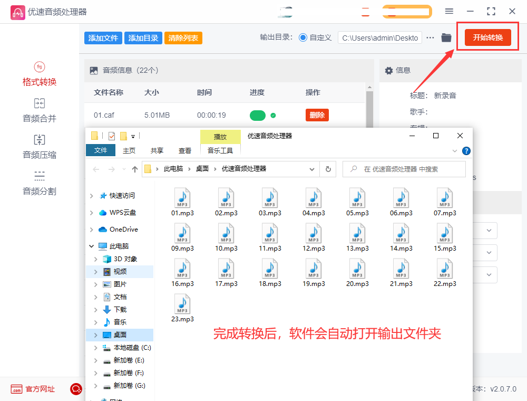527x401 pixels.
Task: Open the 播放 contextual tab
Action: [220, 137]
